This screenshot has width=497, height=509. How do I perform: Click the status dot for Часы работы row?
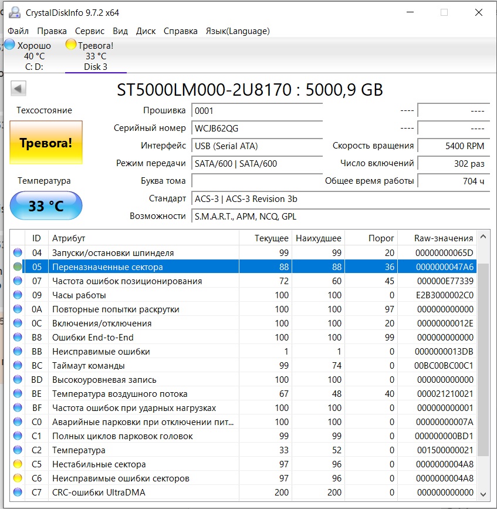coord(18,295)
